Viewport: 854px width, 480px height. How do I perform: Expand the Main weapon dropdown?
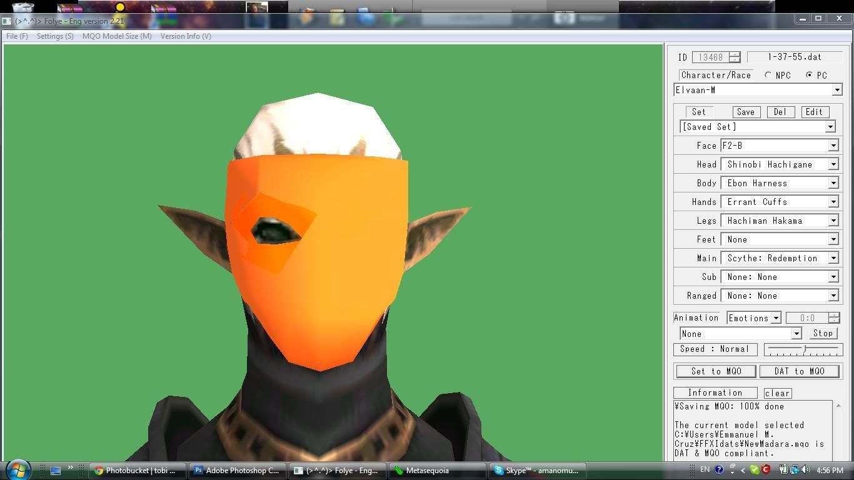[x=833, y=258]
